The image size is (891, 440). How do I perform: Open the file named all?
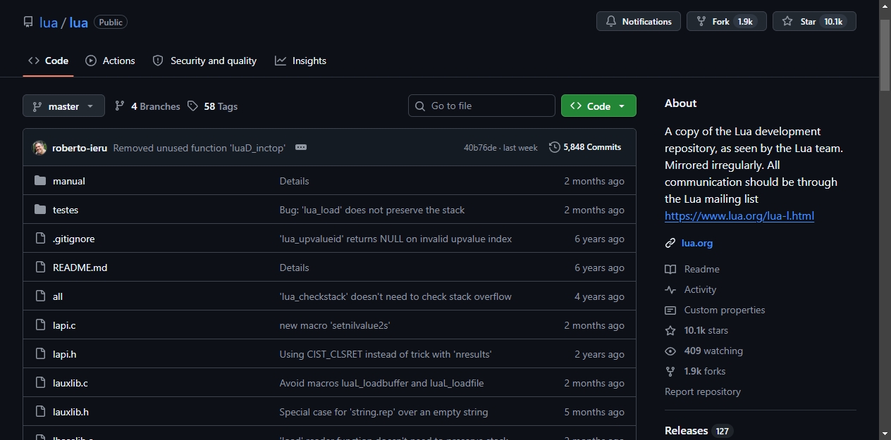tap(58, 296)
